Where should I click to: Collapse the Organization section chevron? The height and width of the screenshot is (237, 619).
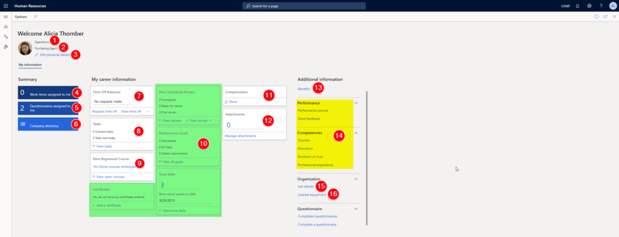click(x=356, y=179)
